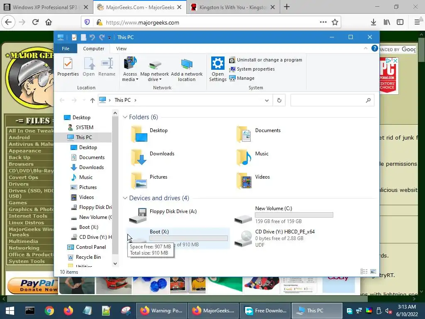
Task: Select the Music folder icon
Action: click(244, 157)
